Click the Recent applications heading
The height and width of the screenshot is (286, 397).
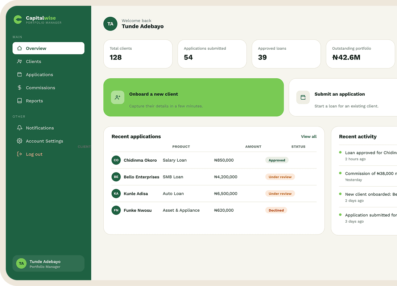(x=136, y=136)
